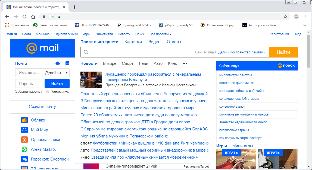Switch to the Спорт news tab
Viewport: 312px width, 170px height.
[x=127, y=63]
